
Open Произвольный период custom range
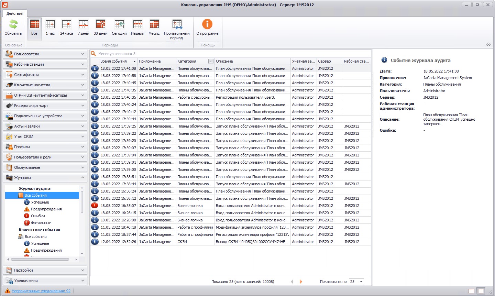[x=177, y=25]
